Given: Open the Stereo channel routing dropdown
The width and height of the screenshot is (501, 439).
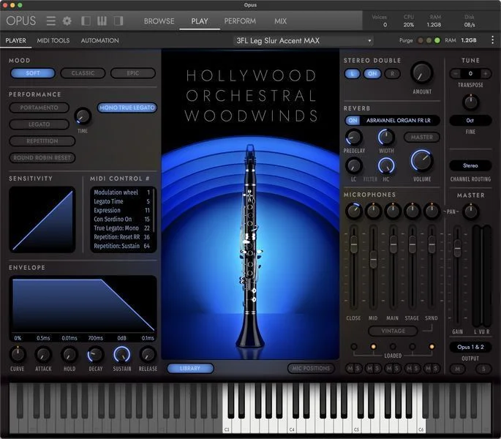Looking at the screenshot, I should pos(470,165).
